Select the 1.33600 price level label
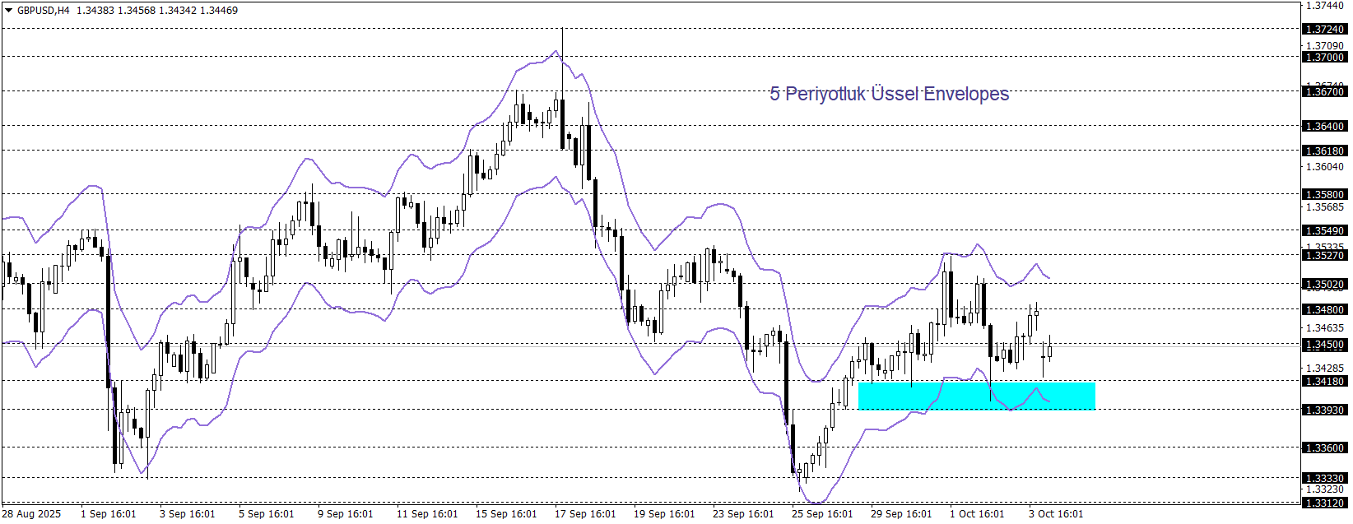 point(1325,448)
